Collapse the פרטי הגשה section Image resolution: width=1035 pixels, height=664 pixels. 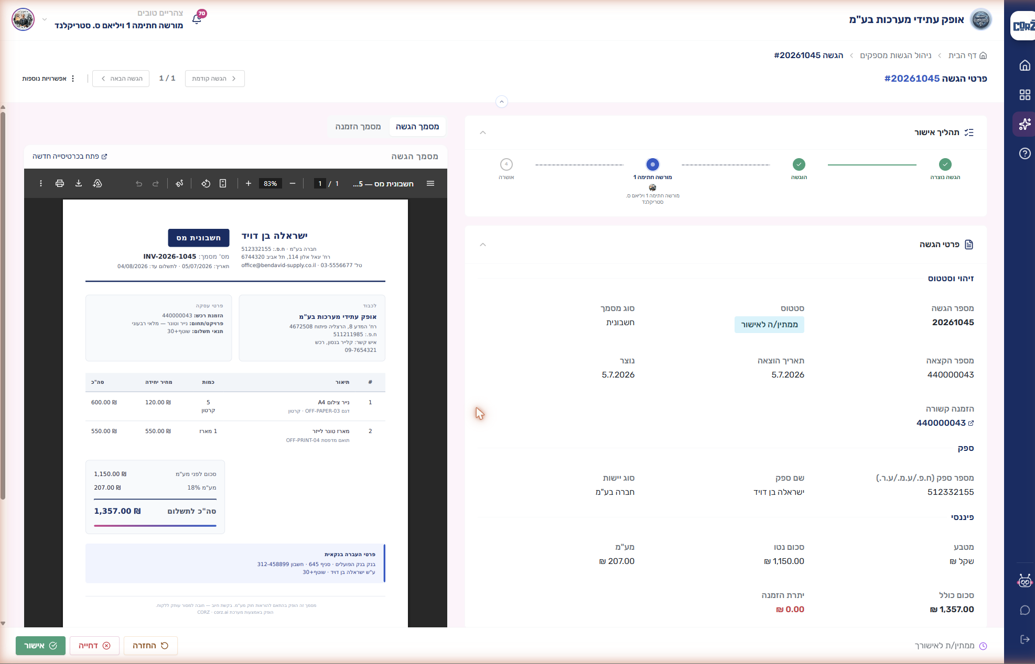pos(483,245)
